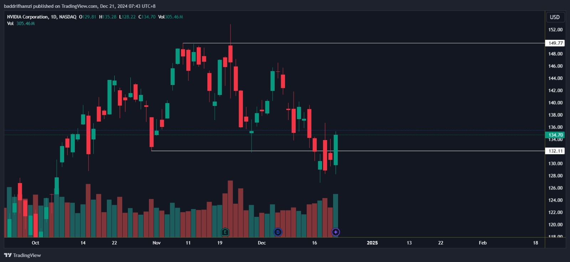The image size is (570, 262).
Task: Click the 136.00 price axis label
Action: [555, 127]
